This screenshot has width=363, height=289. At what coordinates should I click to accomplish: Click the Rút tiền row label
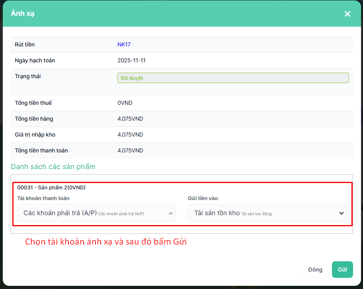pos(25,44)
